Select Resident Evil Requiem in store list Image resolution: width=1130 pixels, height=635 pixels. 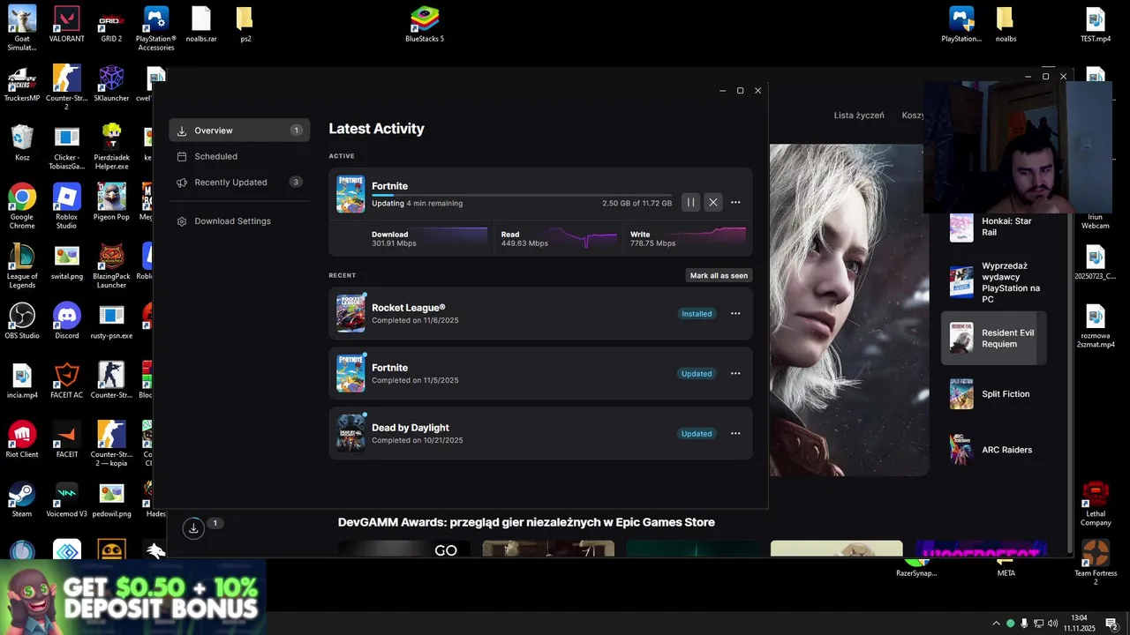point(994,338)
